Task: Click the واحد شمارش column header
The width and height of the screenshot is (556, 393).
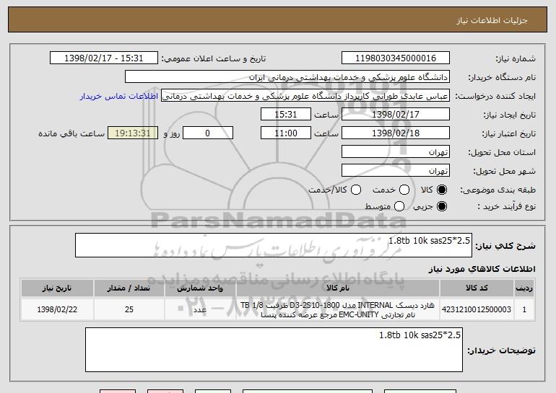Action: click(200, 288)
